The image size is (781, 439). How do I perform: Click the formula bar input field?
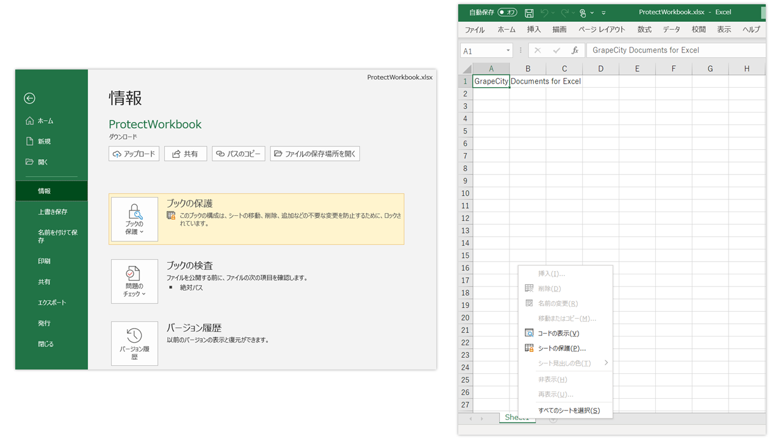675,51
